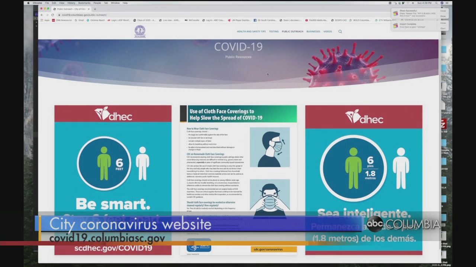Open the Gmail bookmark
This screenshot has width=476, height=267.
79,20
